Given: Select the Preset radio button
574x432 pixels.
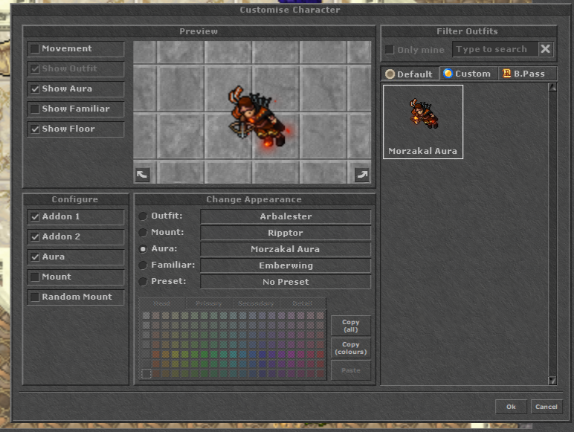Looking at the screenshot, I should (x=143, y=282).
